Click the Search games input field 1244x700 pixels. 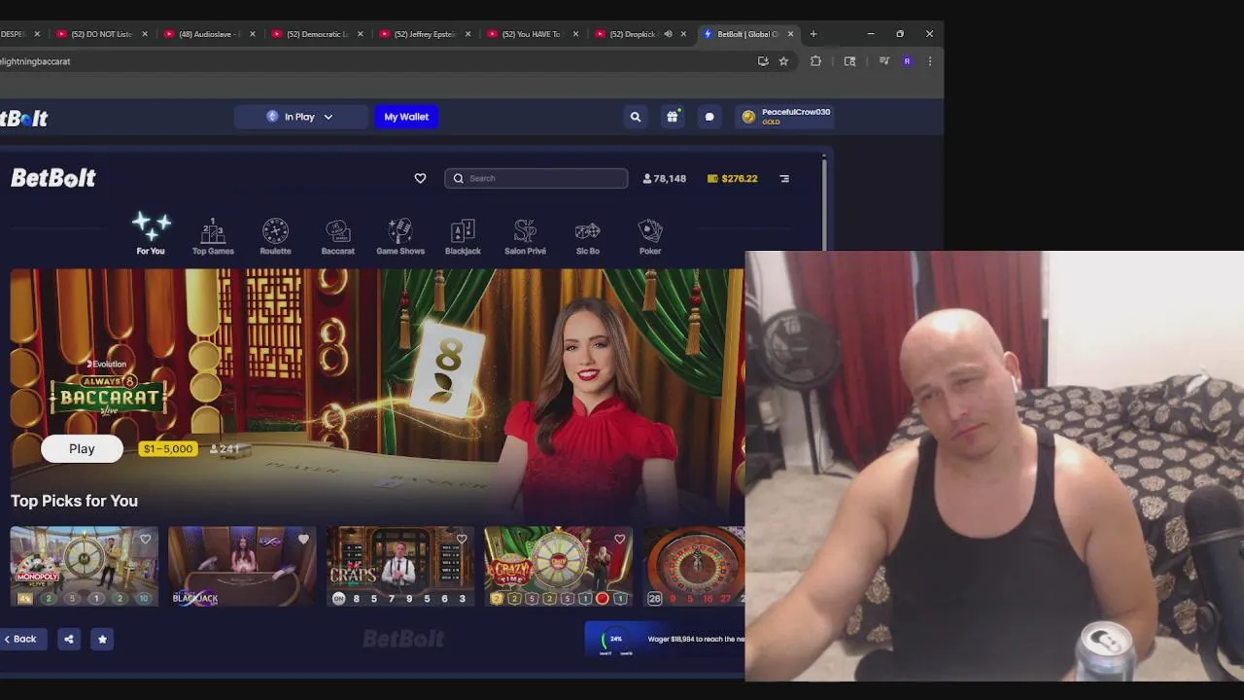tap(536, 178)
